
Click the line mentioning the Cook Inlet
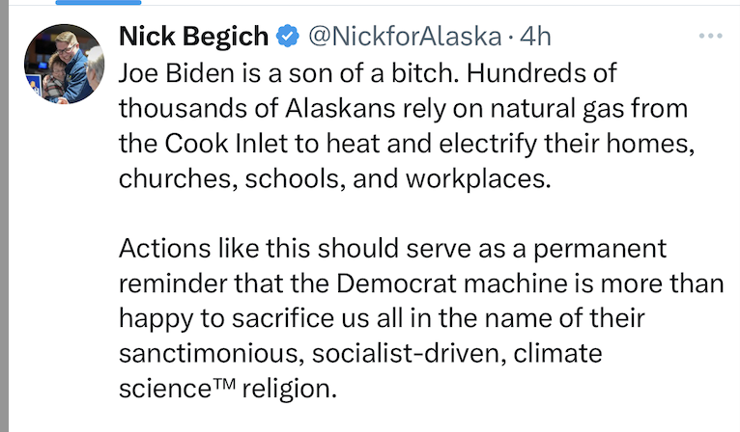coord(407,144)
